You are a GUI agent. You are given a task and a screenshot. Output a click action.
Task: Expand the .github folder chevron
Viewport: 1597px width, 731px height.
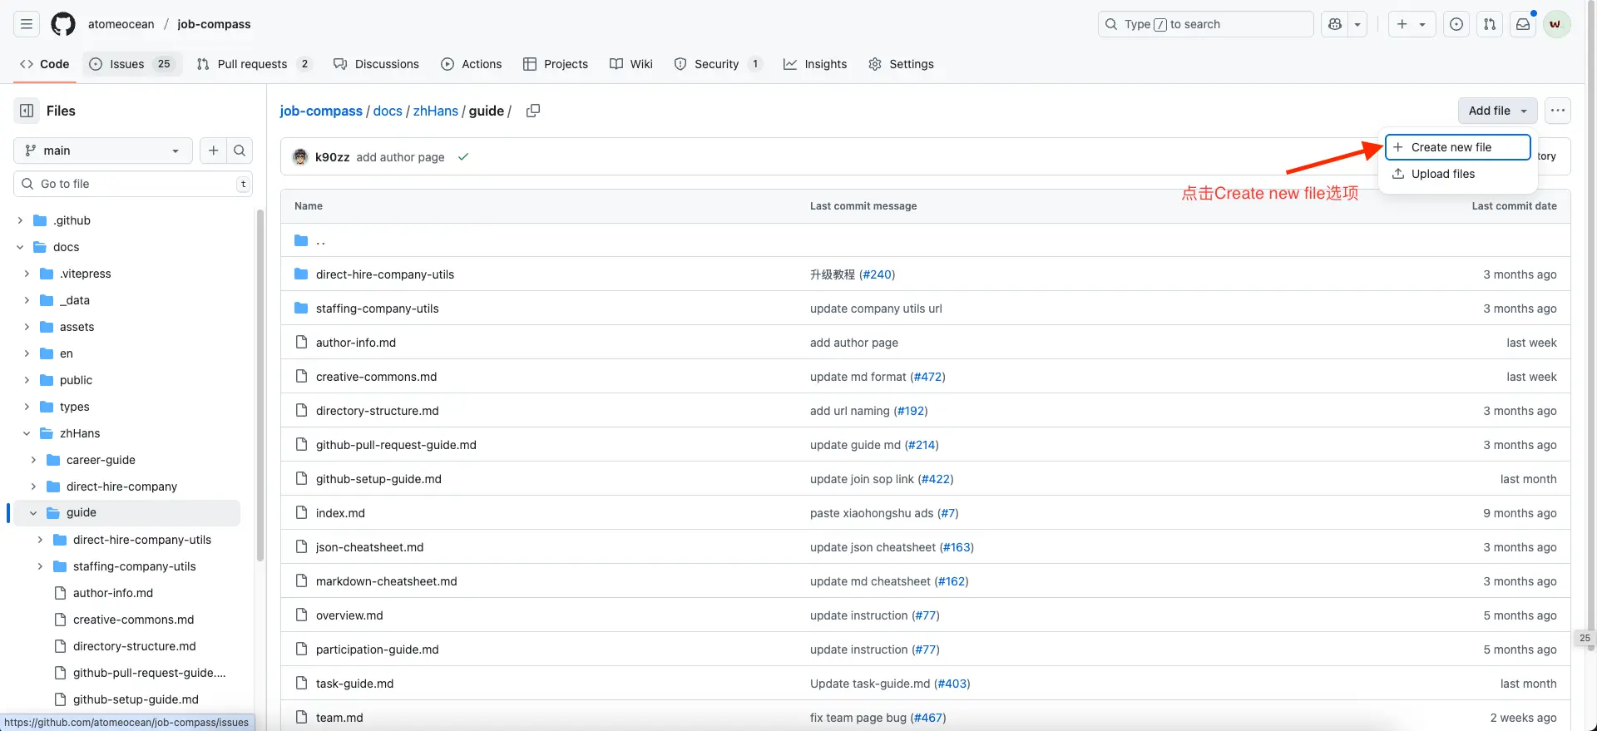point(20,220)
